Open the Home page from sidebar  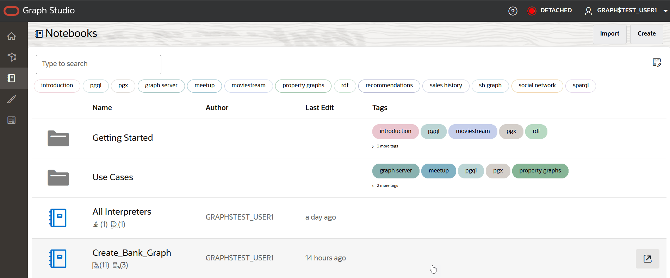pos(12,36)
